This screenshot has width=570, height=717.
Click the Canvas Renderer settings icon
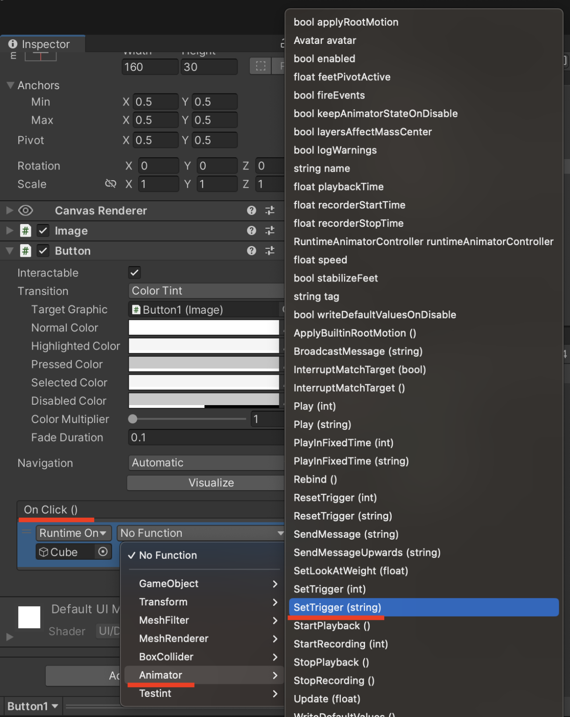[x=270, y=211]
